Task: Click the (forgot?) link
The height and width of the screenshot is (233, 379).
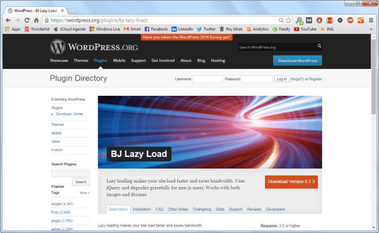Action: pos(297,79)
